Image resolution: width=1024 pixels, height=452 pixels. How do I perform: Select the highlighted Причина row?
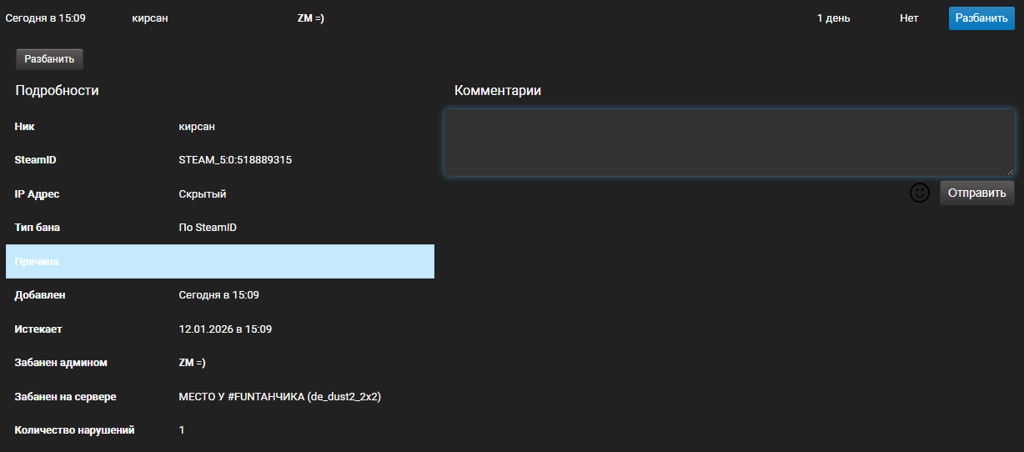point(220,262)
